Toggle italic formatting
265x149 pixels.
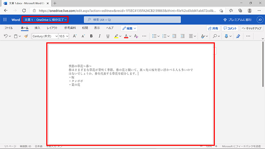click(99, 36)
